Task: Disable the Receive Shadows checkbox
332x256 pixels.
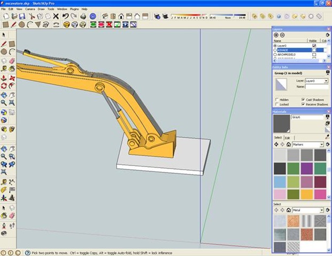Action: click(x=303, y=105)
